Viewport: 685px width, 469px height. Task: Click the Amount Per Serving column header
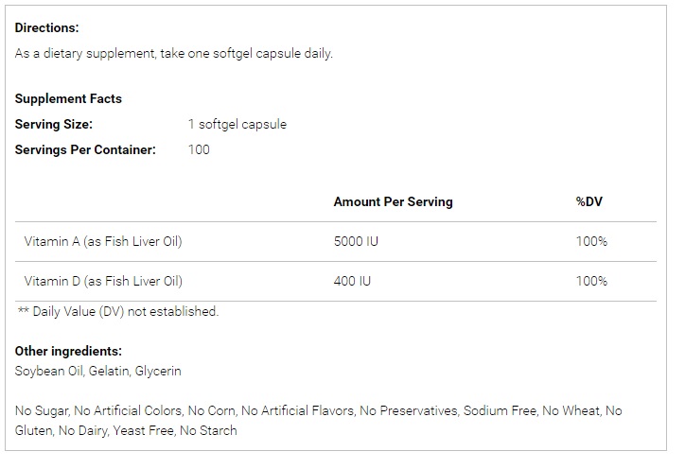point(393,201)
